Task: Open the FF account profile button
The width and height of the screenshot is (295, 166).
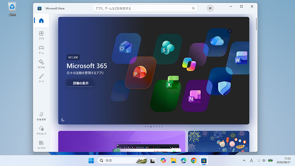Action: point(210,8)
